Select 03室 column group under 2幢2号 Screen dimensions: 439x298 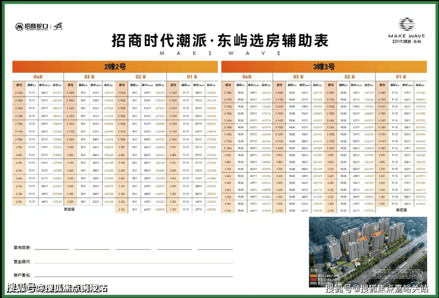(90, 77)
